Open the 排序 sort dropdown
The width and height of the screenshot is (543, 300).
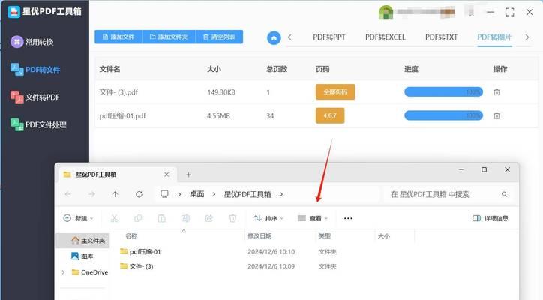(268, 218)
